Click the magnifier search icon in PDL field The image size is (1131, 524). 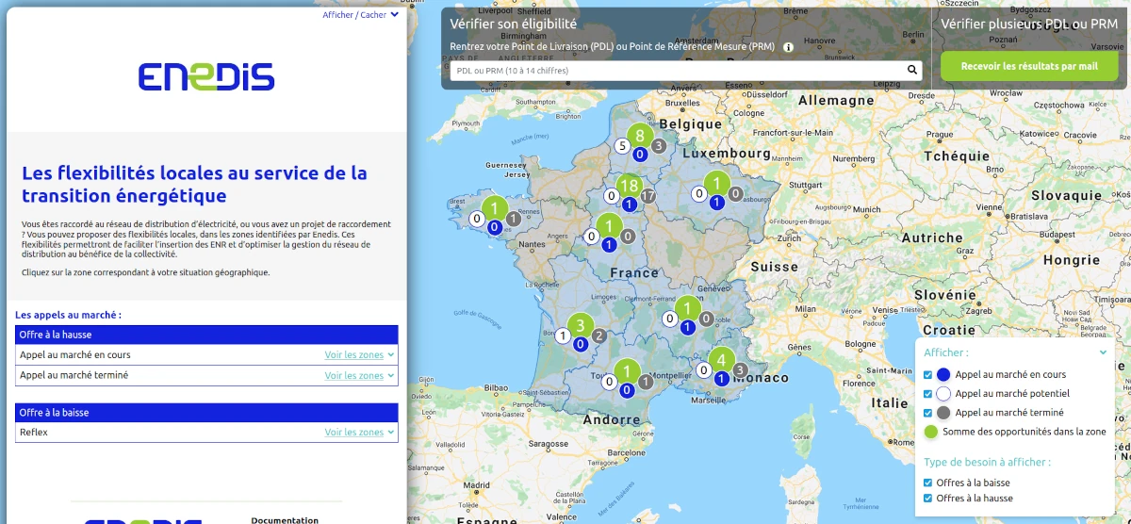coord(911,70)
